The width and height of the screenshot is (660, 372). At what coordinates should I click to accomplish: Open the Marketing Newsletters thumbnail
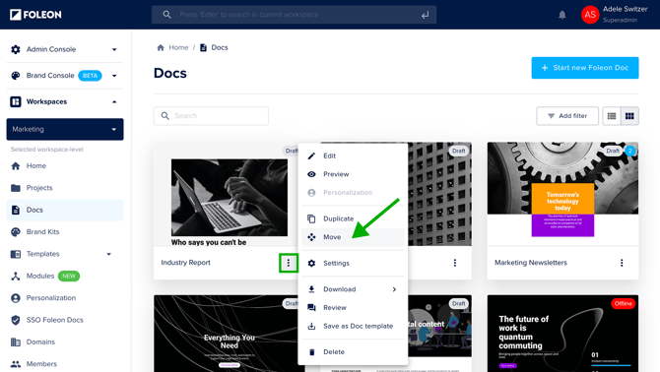(x=562, y=194)
